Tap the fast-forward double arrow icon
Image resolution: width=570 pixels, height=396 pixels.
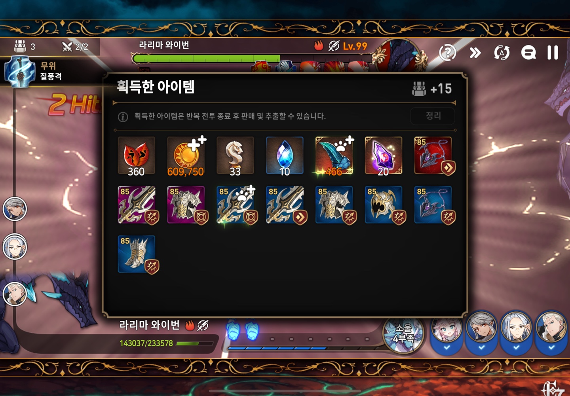click(475, 52)
